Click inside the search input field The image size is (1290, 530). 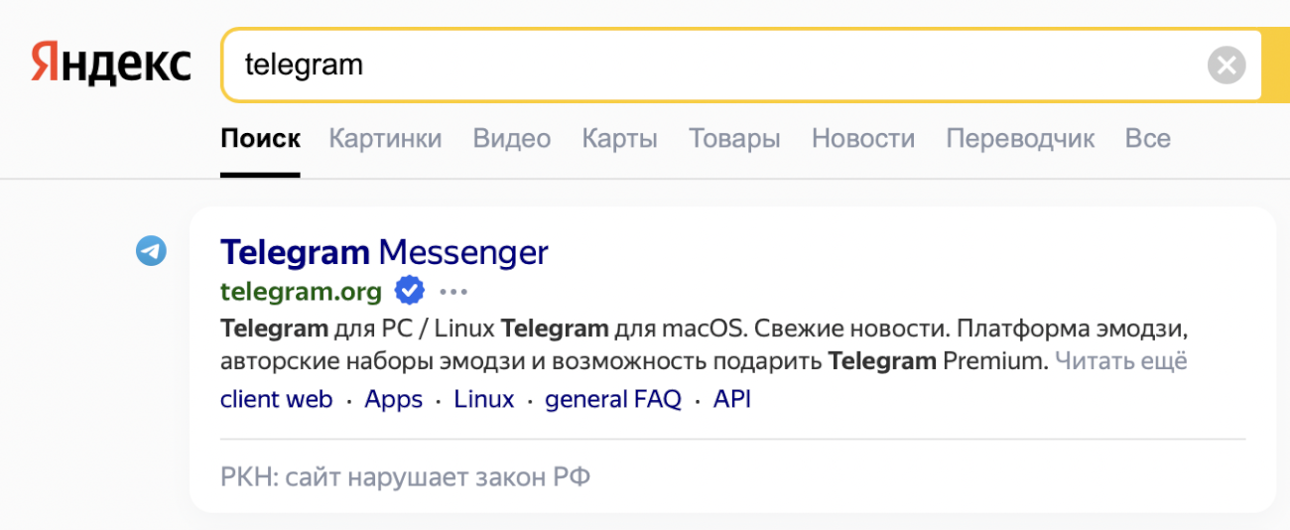[x=695, y=66]
